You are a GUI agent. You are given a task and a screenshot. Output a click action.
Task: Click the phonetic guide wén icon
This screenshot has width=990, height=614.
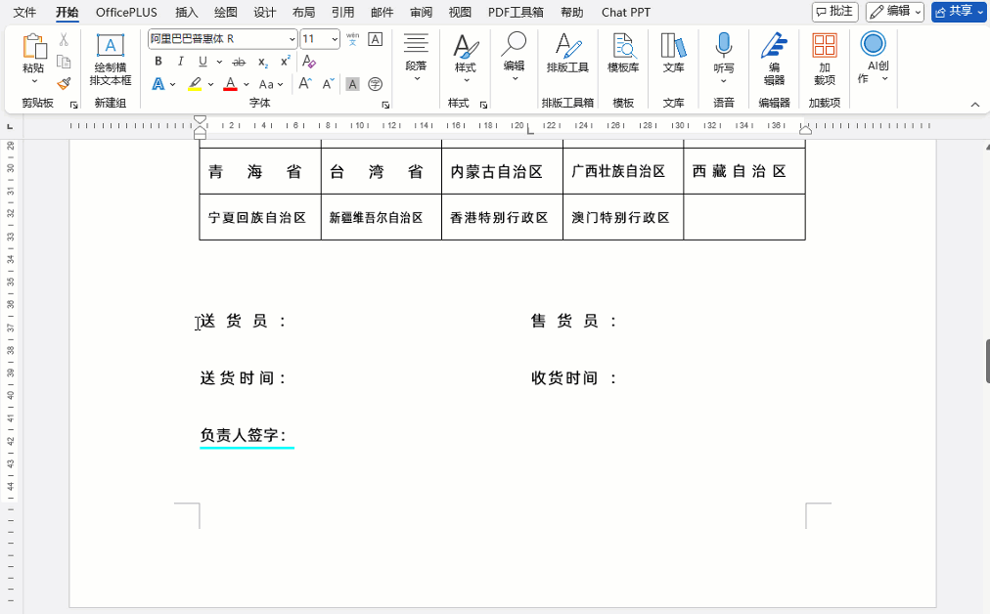click(x=353, y=39)
